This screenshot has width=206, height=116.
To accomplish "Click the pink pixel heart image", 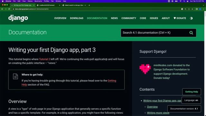I will coord(145,69).
